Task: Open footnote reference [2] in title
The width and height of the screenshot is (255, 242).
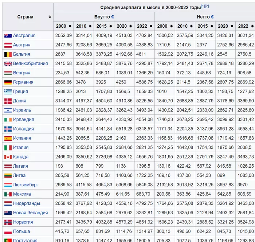Action: [207, 6]
